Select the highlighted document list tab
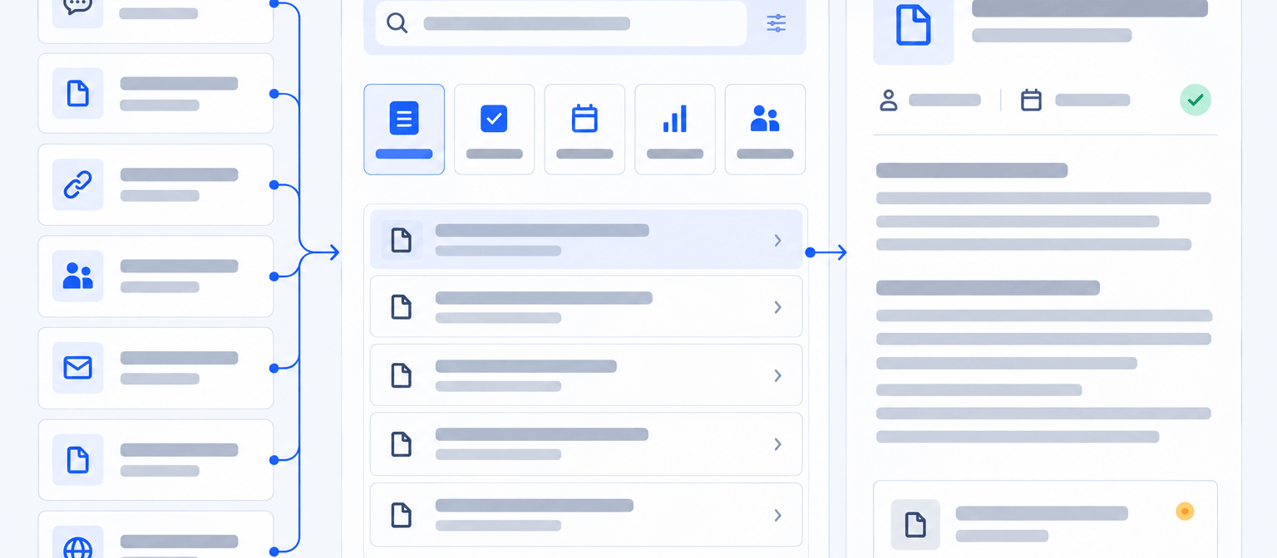This screenshot has height=558, width=1277. click(x=404, y=130)
